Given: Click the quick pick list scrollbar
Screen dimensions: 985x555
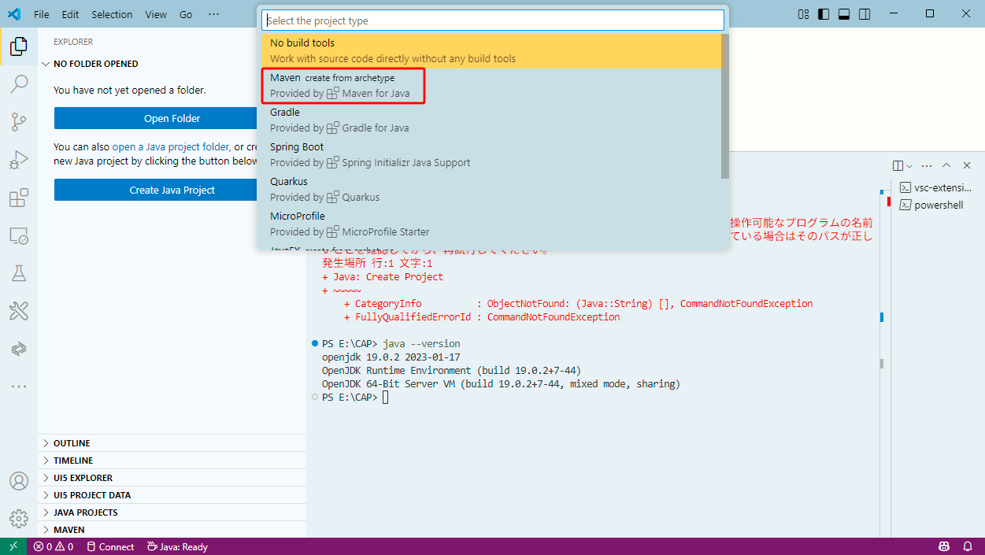Looking at the screenshot, I should click(725, 106).
